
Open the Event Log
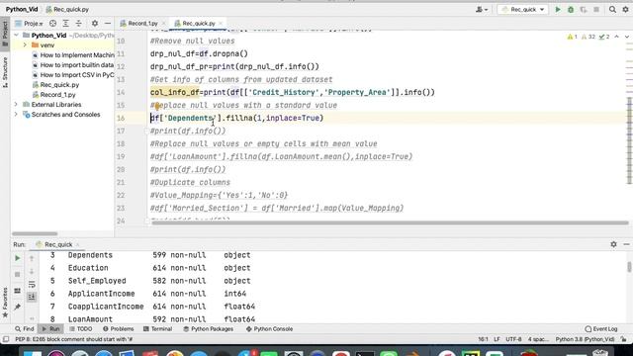(601, 329)
